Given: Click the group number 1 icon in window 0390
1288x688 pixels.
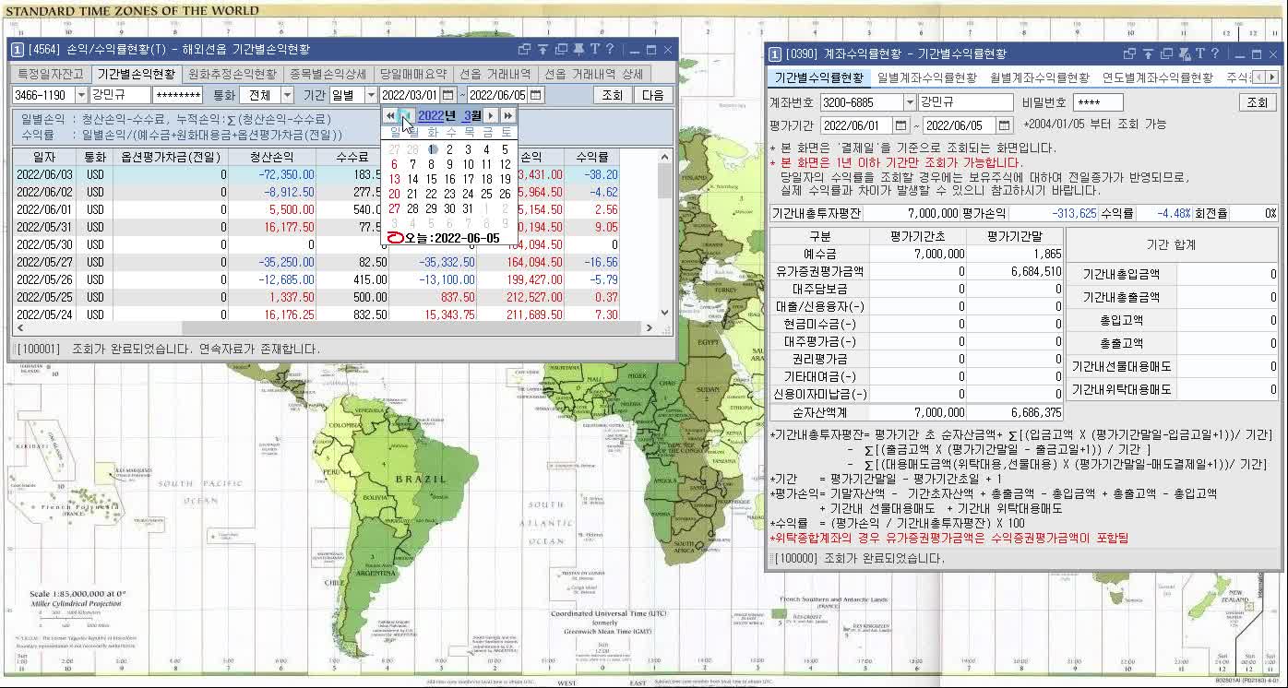Looking at the screenshot, I should tap(776, 54).
